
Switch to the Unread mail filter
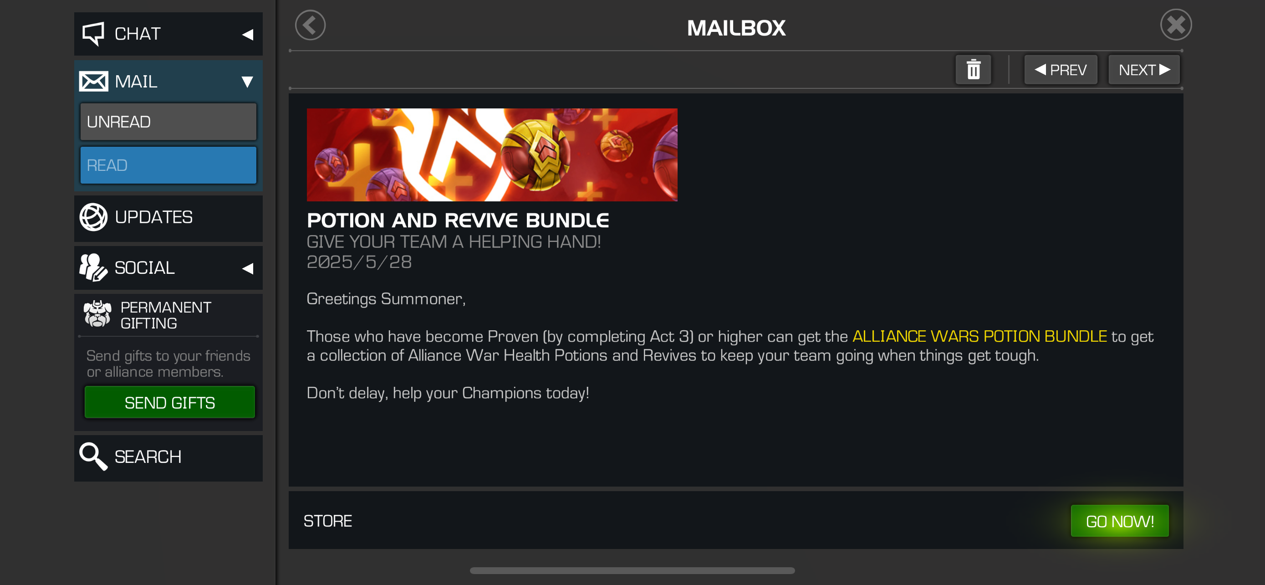[168, 122]
